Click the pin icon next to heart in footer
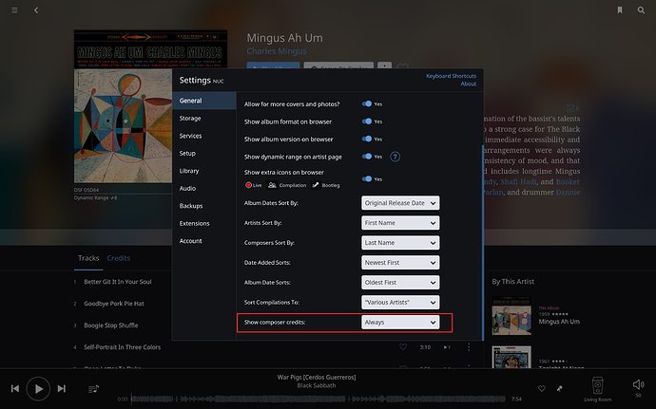 coord(560,388)
